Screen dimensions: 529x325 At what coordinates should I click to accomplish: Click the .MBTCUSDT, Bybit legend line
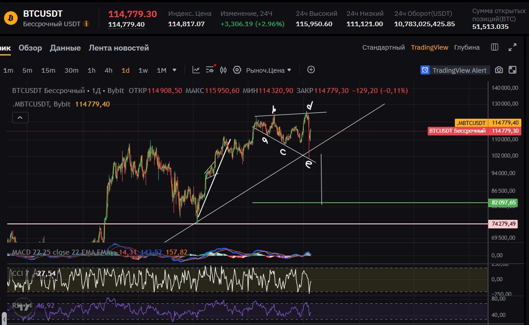click(x=61, y=104)
